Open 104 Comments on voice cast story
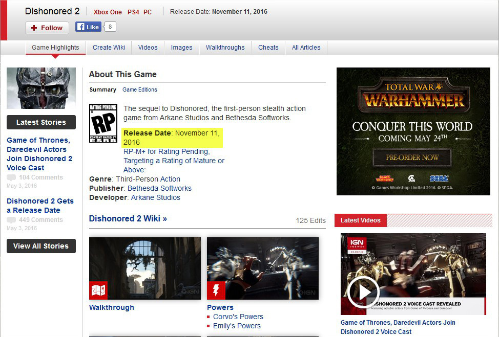This screenshot has height=337, width=499. click(41, 177)
